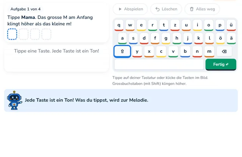Viewport: 242px width, 157px height.
Task: Click the blue robot mascot
Action: pos(14,100)
